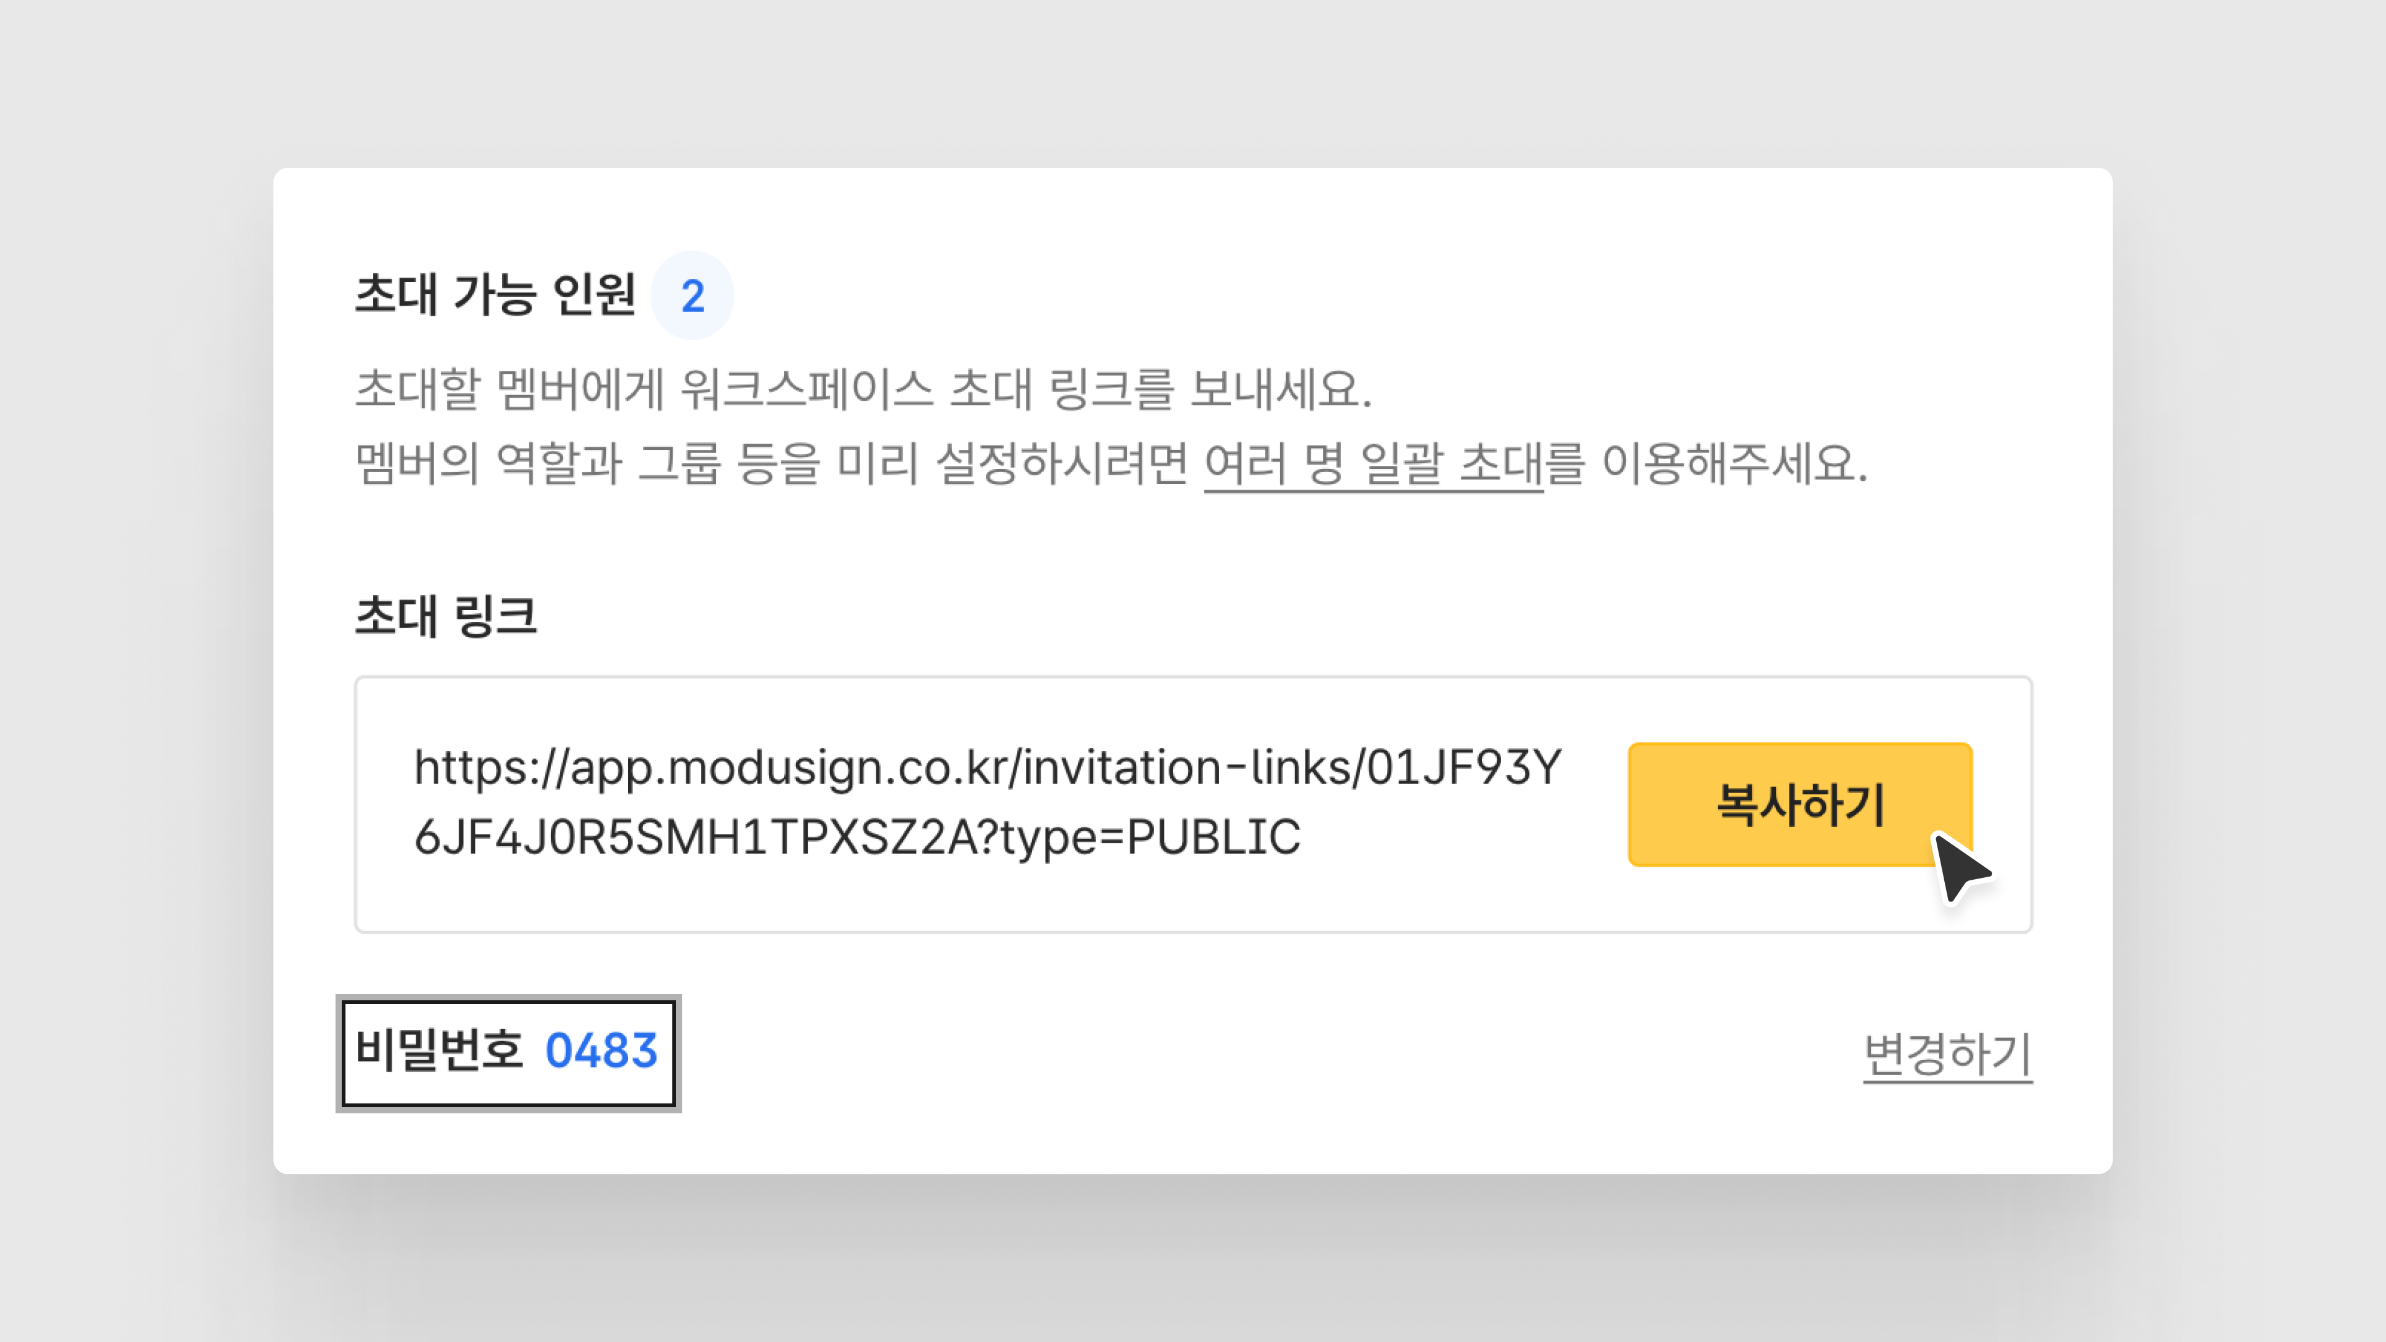Click the 비밀번호 label text
Screen dimensions: 2386x1342
[439, 1051]
